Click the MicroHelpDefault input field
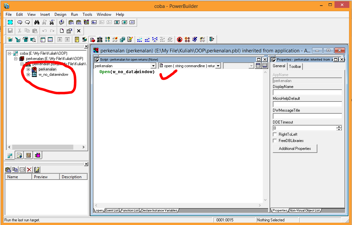The image size is (352, 225). (x=307, y=104)
